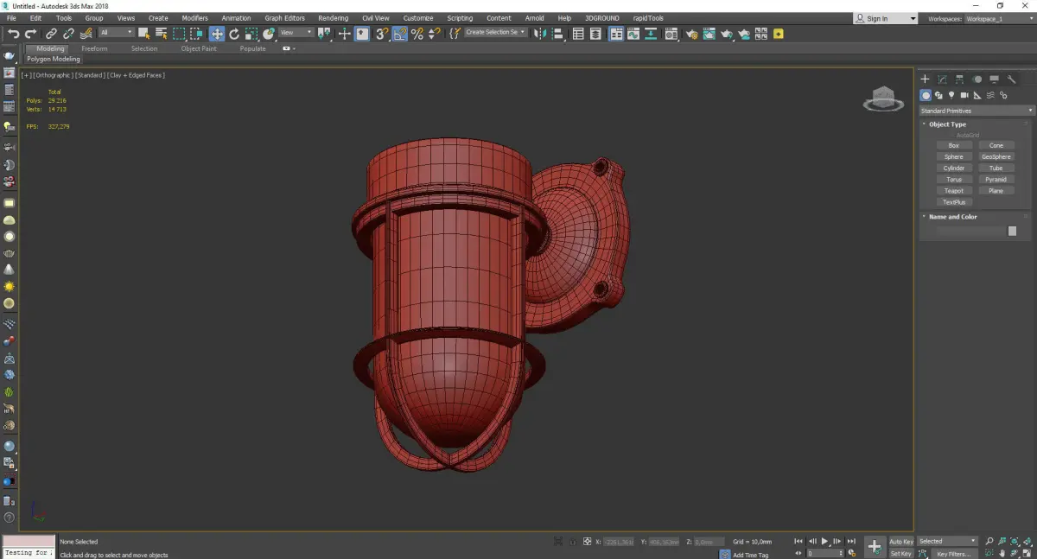Open the Modifiers menu

click(x=194, y=18)
